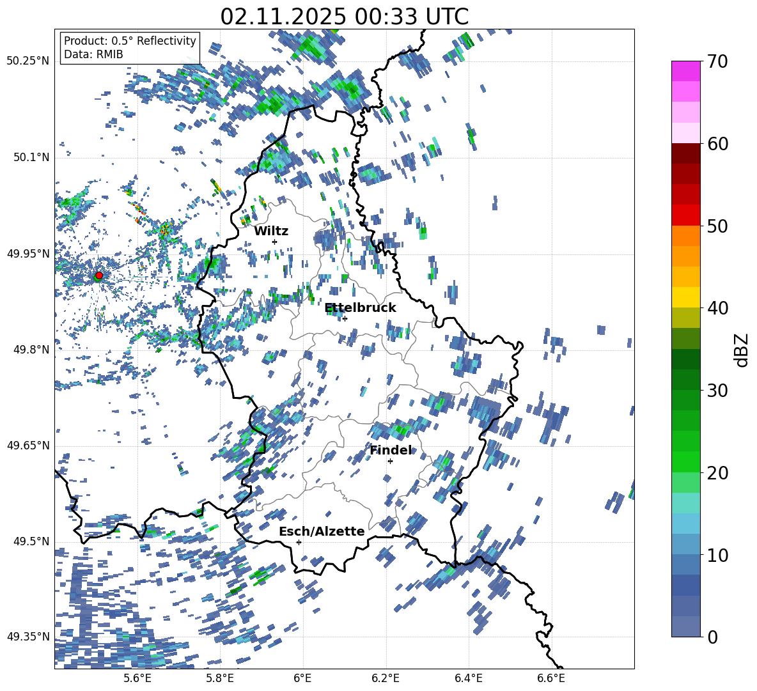757x691 pixels.
Task: Pick the dark red swatch below 60 dBZ
Action: click(685, 153)
